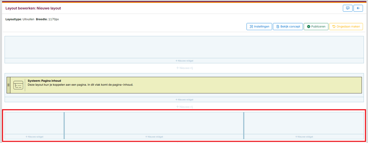Add a Nieuwe widget in the top row

coord(184,61)
